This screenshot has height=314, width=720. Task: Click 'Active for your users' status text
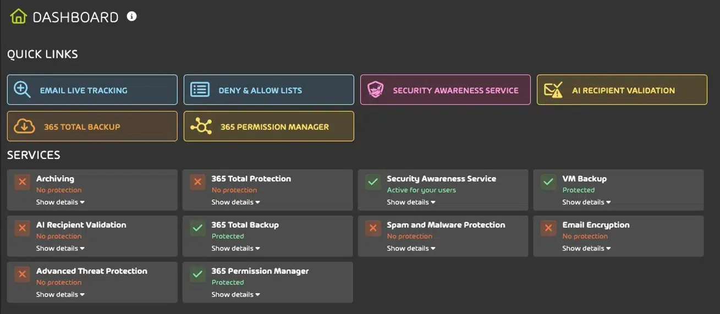click(421, 190)
